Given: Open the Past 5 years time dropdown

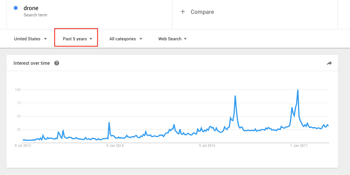Looking at the screenshot, I should pyautogui.click(x=77, y=39).
